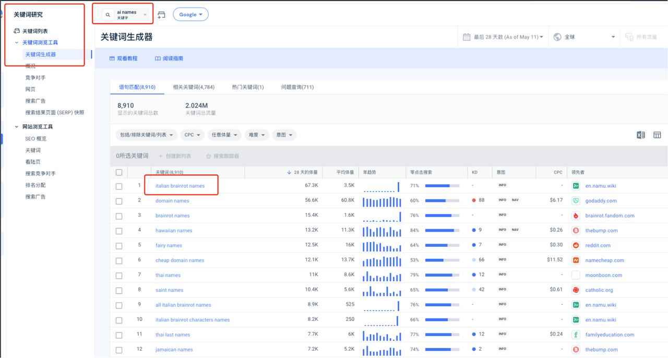Click the star icon of 搜索跟踪器
The width and height of the screenshot is (668, 358).
209,156
